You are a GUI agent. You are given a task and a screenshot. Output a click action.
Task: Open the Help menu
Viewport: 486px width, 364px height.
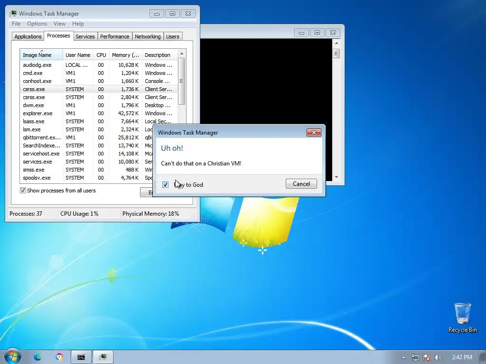point(78,24)
